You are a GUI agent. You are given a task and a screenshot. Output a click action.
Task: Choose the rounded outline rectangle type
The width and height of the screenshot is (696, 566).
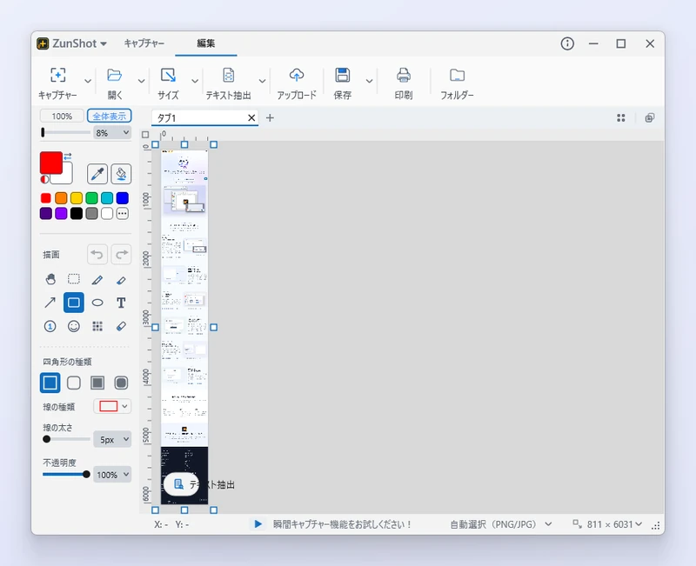pos(74,383)
